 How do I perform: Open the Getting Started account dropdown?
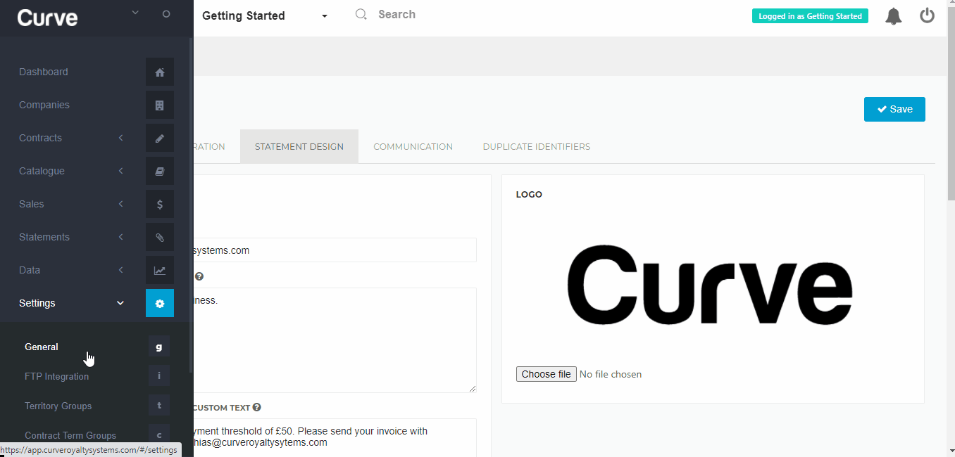pos(265,15)
